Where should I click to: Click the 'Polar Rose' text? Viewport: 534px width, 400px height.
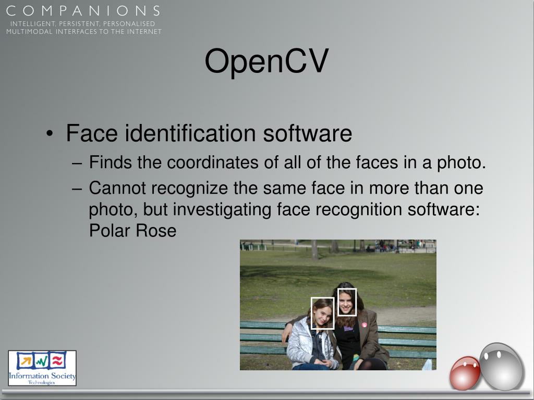[133, 231]
